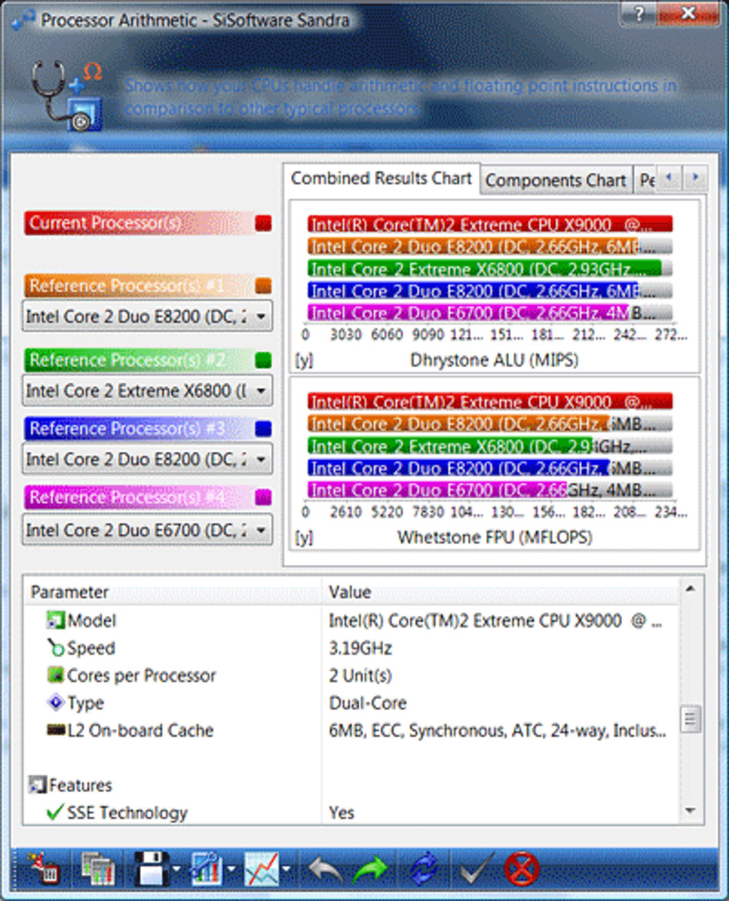Click the green X6800 bar in Whetstone chart
729x901 pixels.
(x=450, y=446)
